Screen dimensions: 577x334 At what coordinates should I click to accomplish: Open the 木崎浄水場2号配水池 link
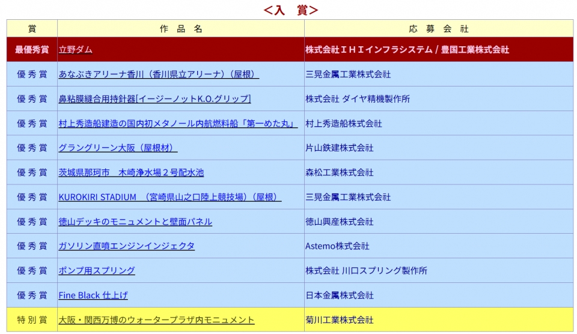pos(131,172)
